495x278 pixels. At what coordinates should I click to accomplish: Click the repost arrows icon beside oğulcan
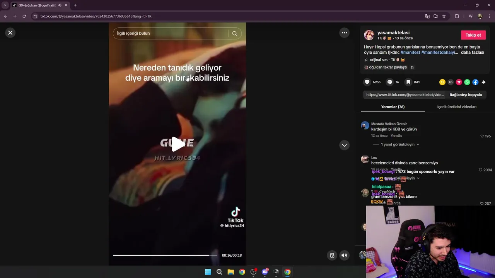(412, 67)
